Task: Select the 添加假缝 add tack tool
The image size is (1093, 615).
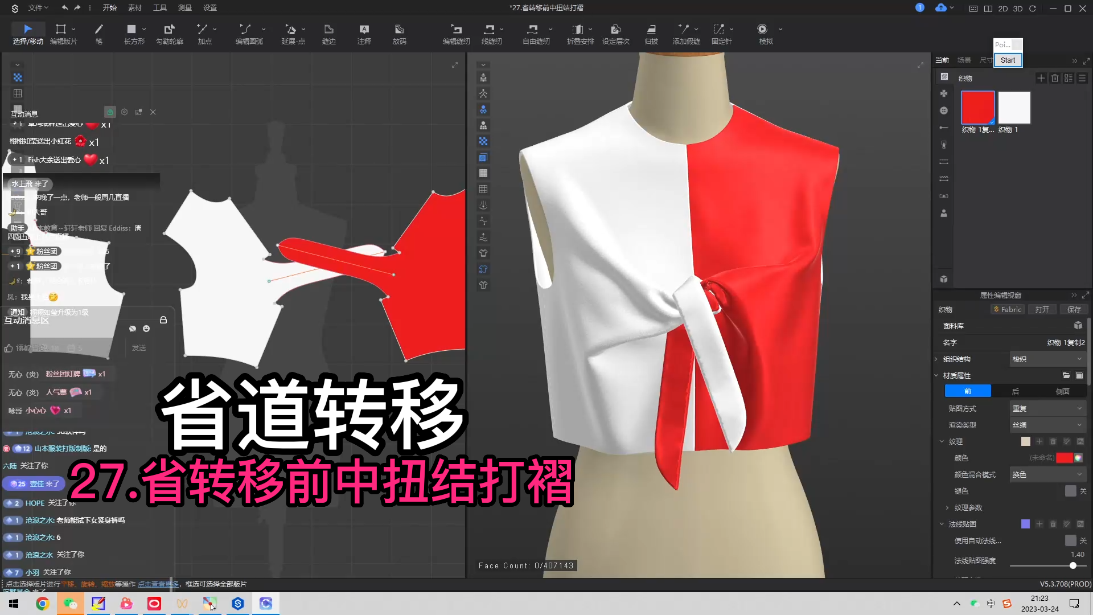Action: click(686, 34)
